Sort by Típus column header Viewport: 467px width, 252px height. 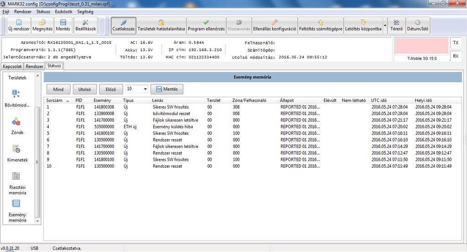(x=135, y=100)
